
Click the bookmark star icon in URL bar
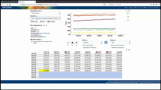[113, 4]
